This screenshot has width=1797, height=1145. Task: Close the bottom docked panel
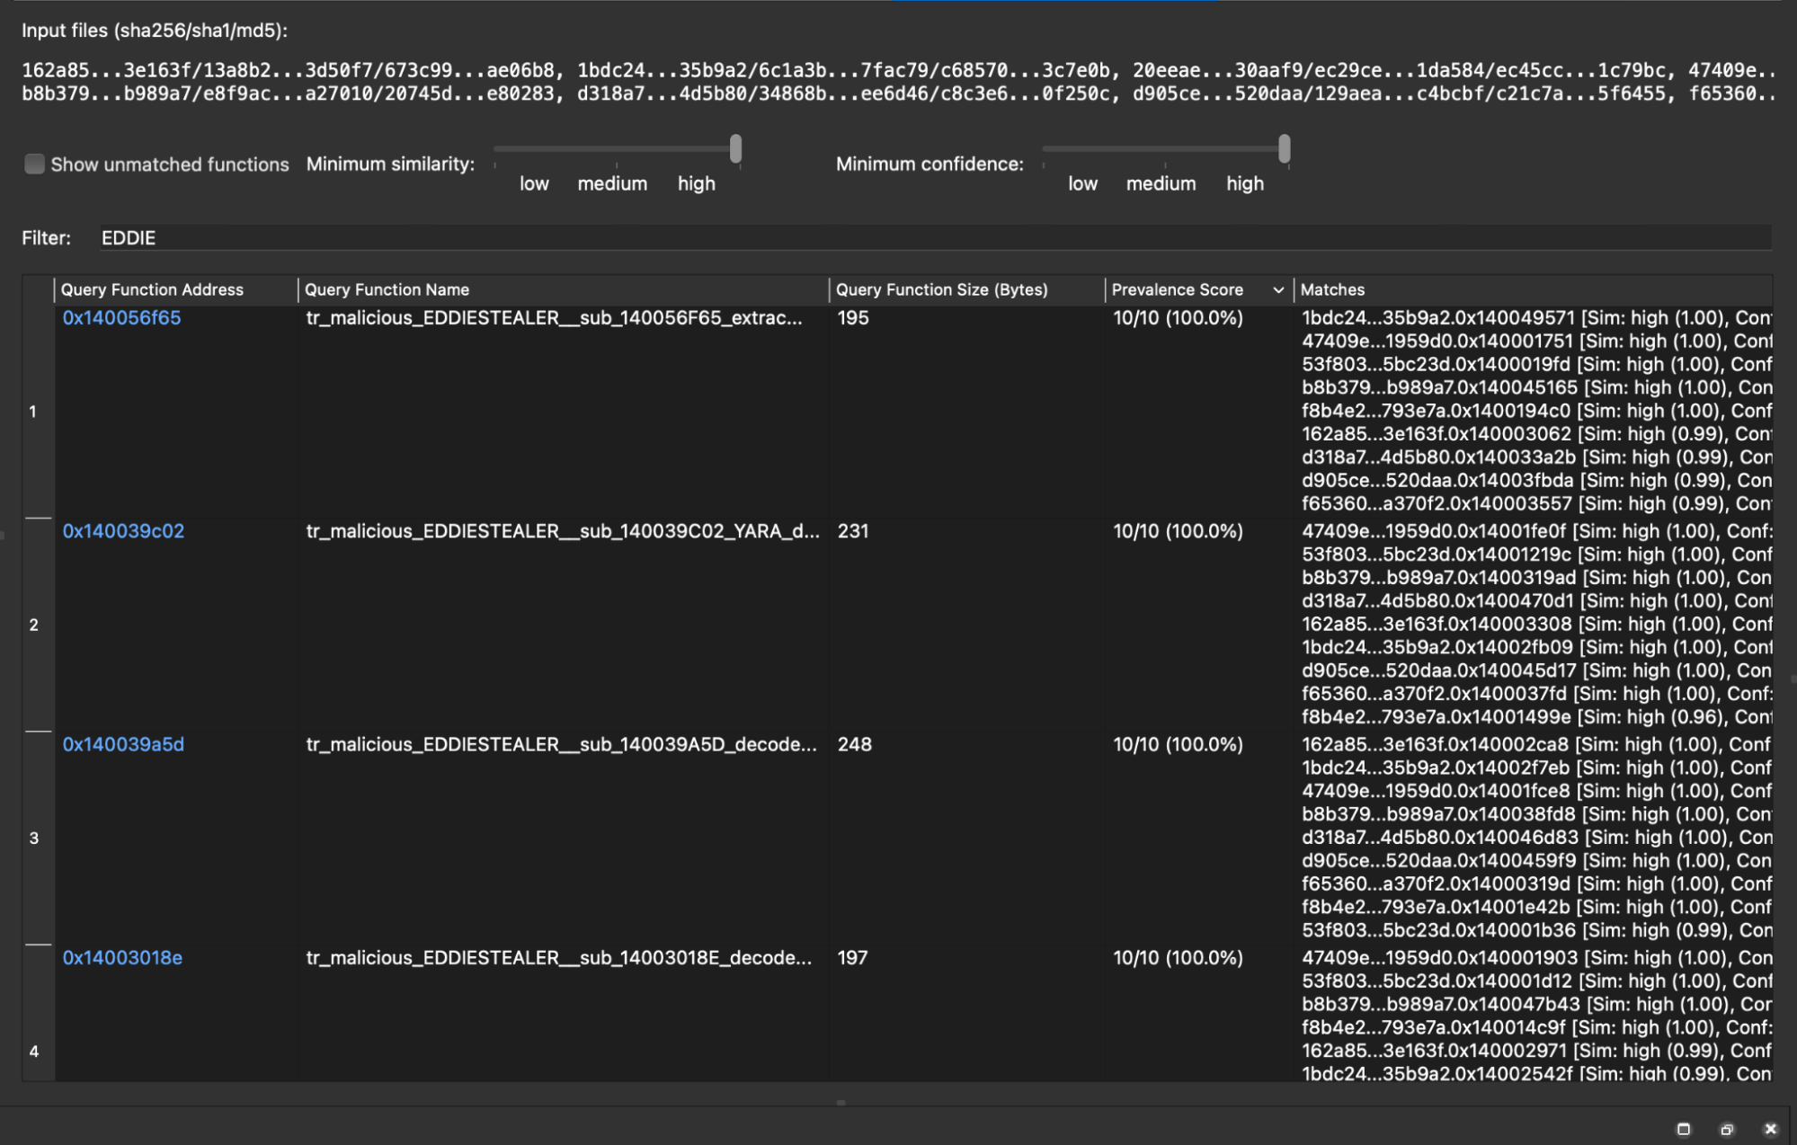click(1770, 1129)
